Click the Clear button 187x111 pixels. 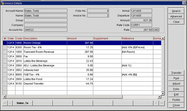(176, 22)
